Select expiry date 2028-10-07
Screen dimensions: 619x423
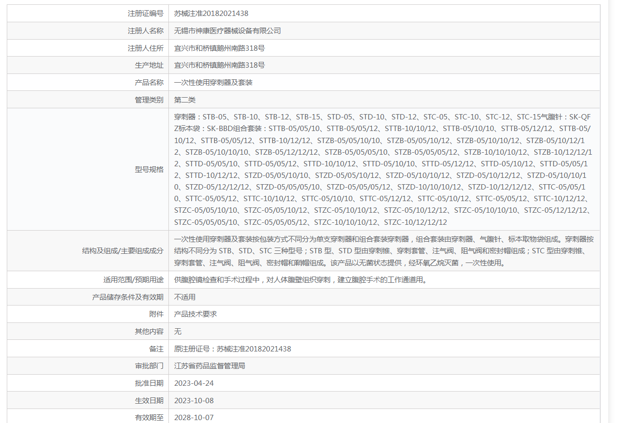(x=194, y=417)
